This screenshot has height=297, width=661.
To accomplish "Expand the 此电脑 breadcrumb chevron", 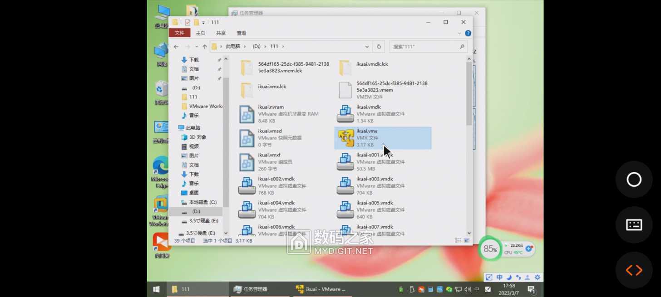I will pyautogui.click(x=244, y=46).
